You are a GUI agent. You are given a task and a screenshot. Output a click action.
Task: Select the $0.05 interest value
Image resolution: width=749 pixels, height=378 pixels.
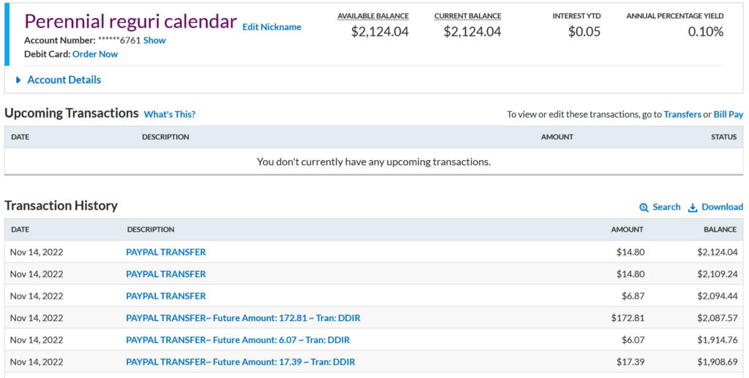tap(584, 32)
